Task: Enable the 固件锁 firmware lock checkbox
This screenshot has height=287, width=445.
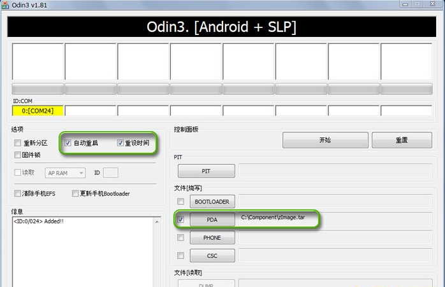Action: (x=18, y=155)
